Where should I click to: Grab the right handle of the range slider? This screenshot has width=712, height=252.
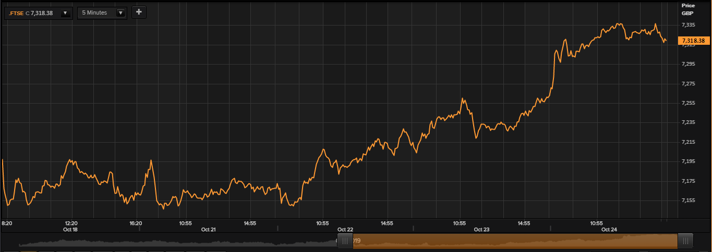pos(685,241)
